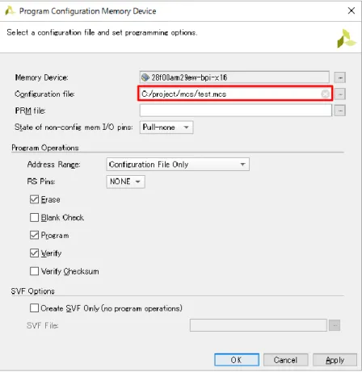The width and height of the screenshot is (362, 372).
Task: Enable the Blank Check checkbox
Action: [34, 217]
